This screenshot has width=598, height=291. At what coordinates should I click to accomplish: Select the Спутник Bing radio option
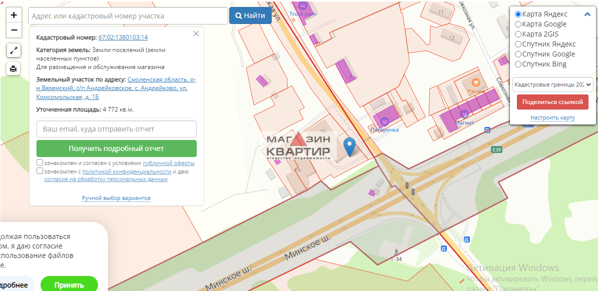click(518, 64)
